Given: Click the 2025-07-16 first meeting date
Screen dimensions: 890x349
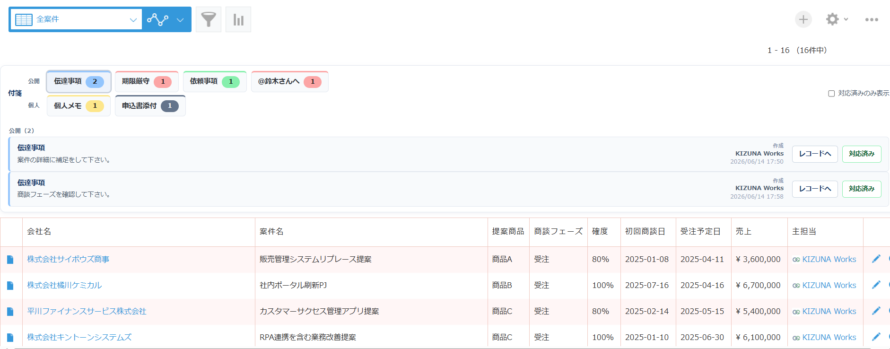Looking at the screenshot, I should point(647,286).
